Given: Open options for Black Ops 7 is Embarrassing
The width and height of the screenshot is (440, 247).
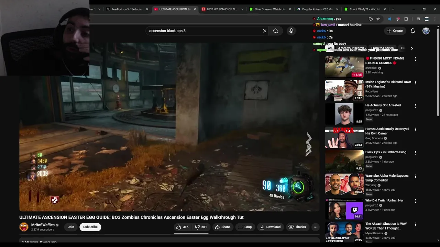Looking at the screenshot, I should point(415,153).
